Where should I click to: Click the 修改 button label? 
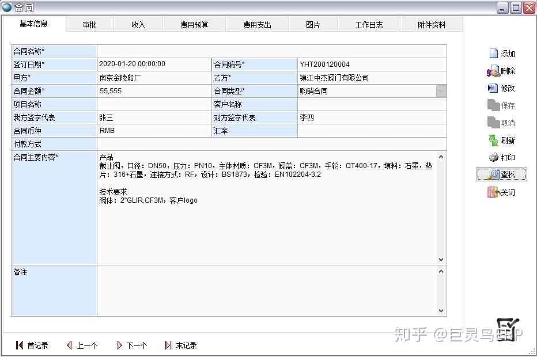(x=508, y=88)
